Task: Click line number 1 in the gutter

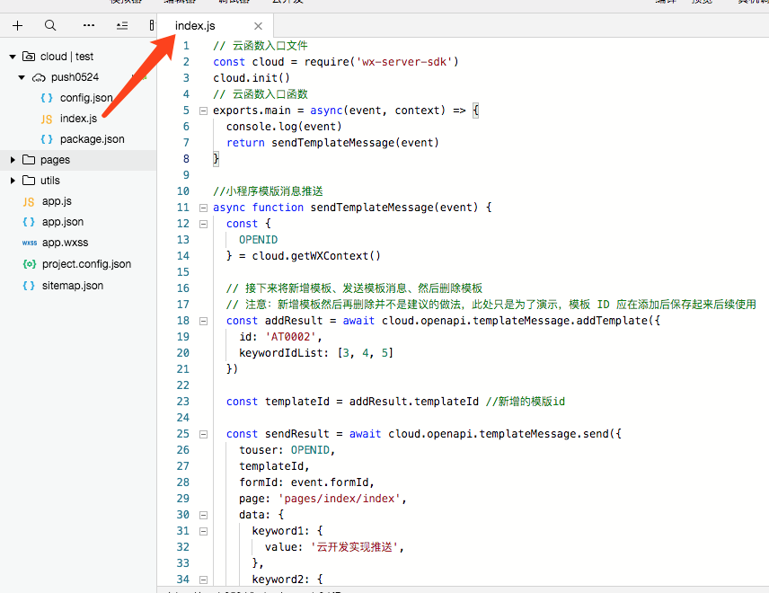Action: (x=186, y=46)
